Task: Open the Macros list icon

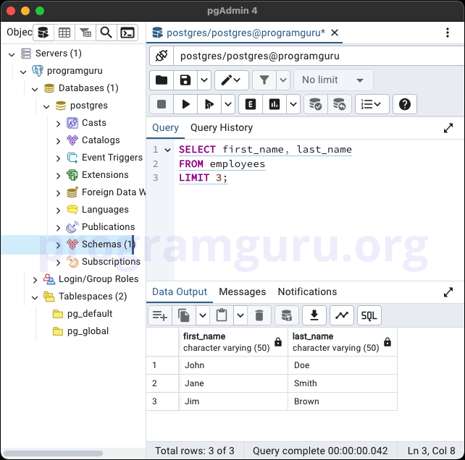Action: (372, 104)
